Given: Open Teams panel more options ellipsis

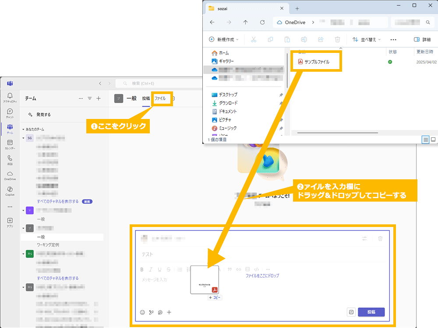Looking at the screenshot, I should [x=81, y=98].
